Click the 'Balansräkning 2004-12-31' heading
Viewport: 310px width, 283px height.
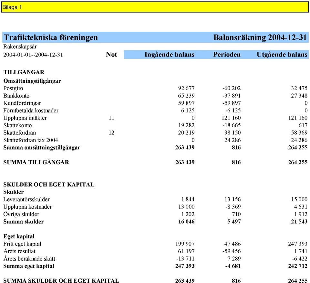point(260,37)
